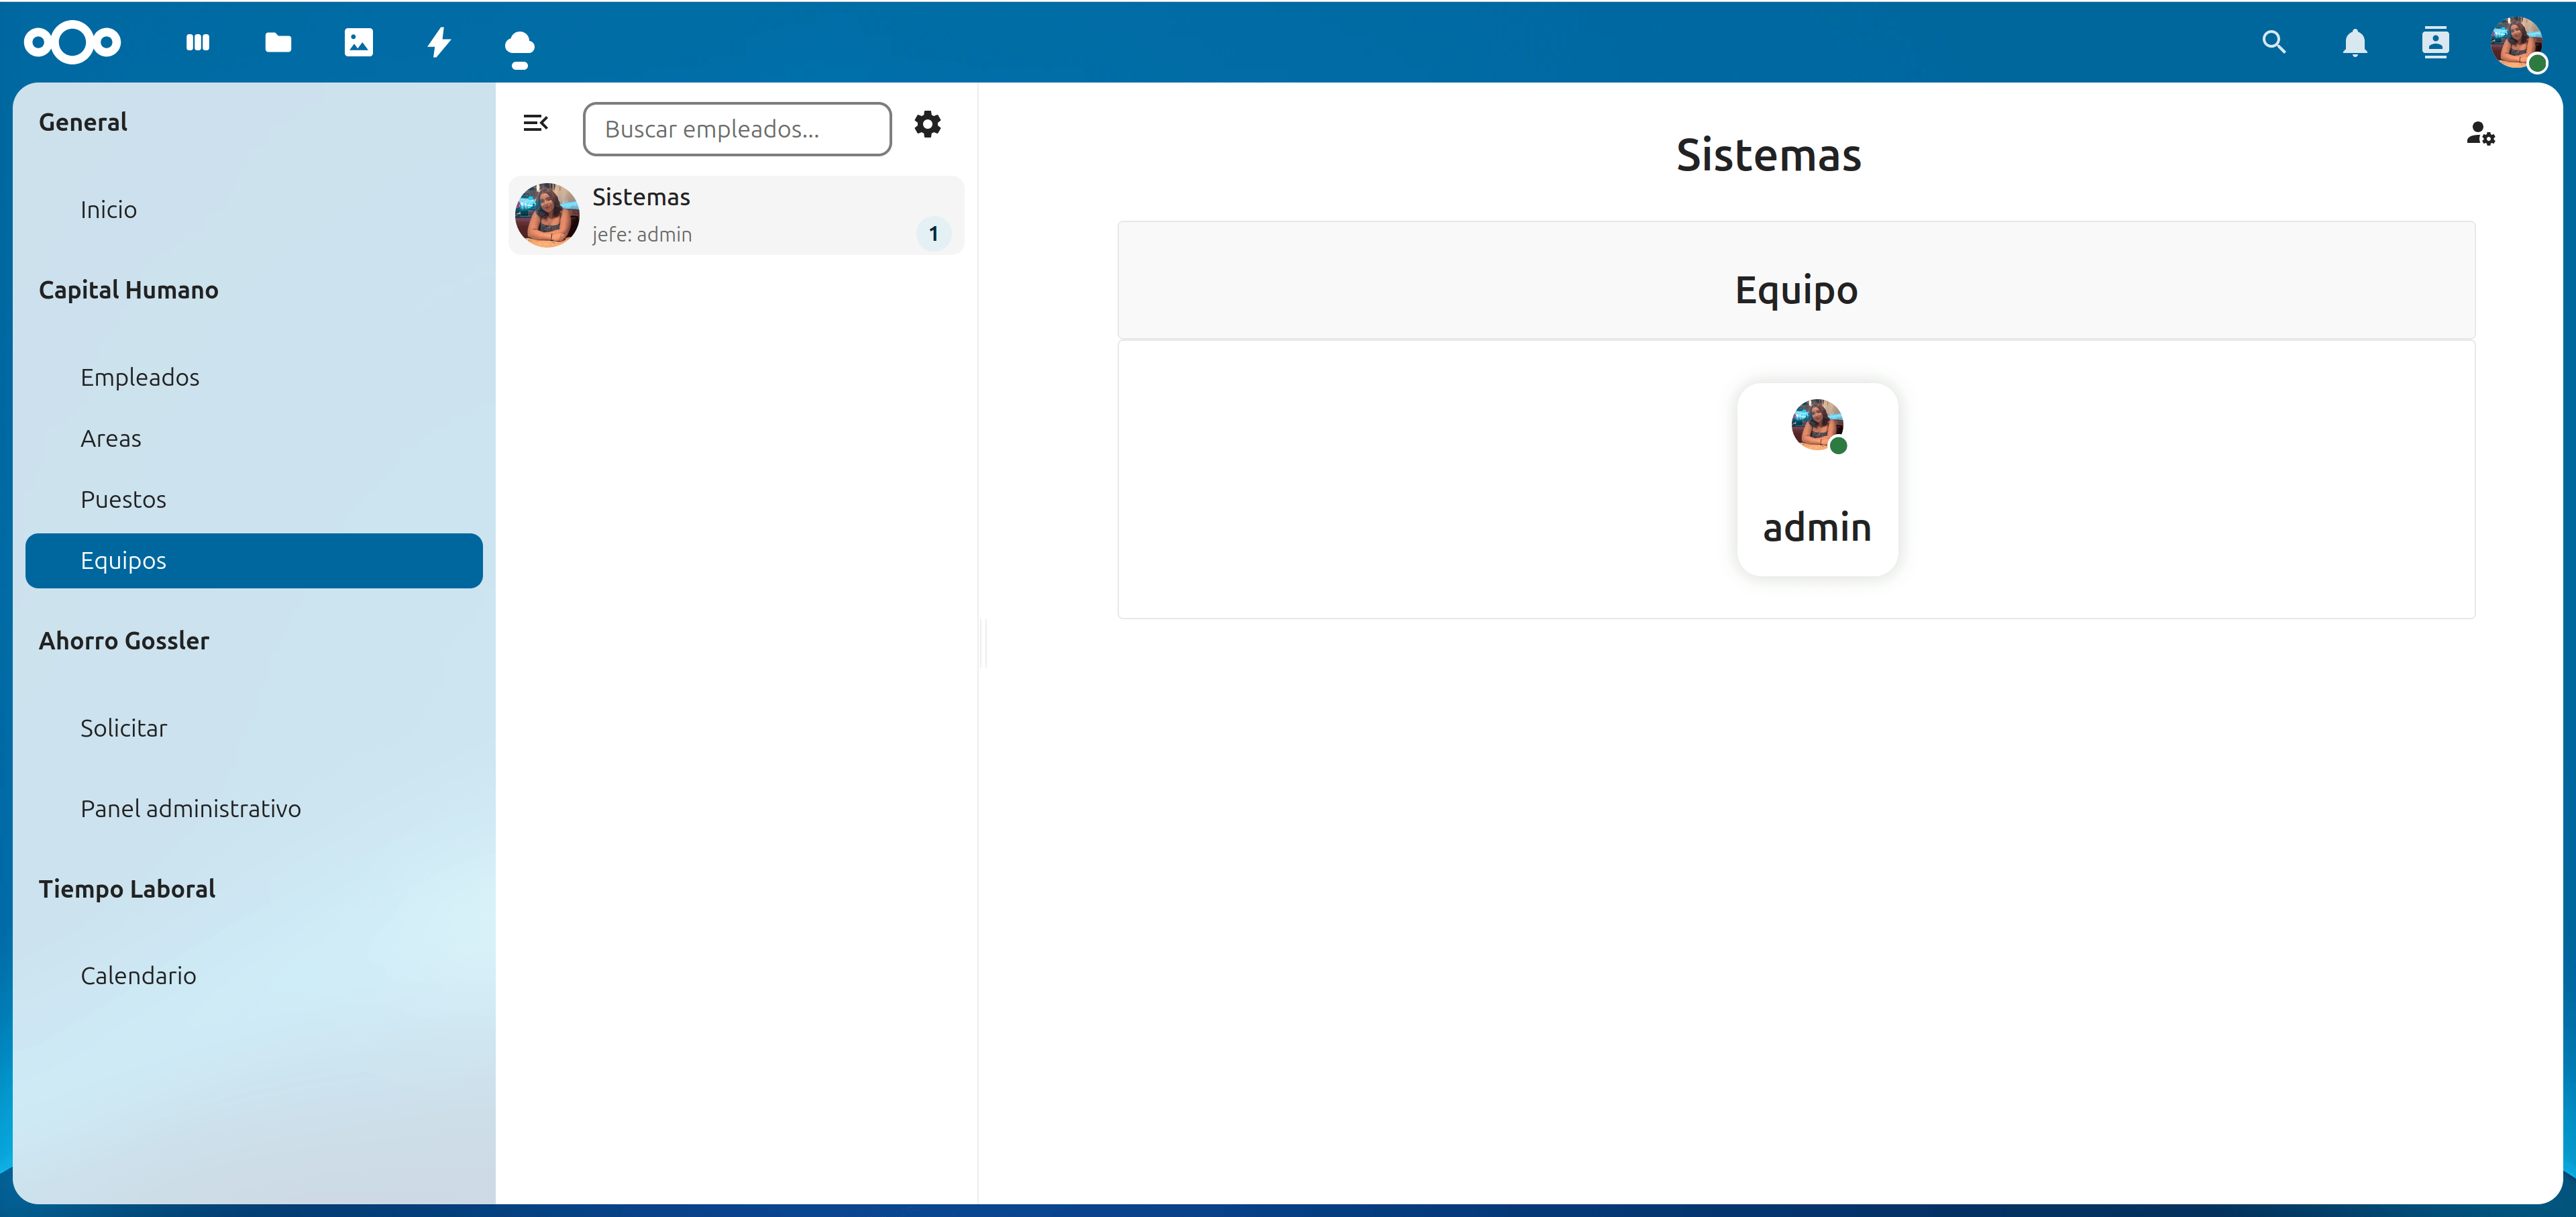Open Calendario under Tiempo Laboral
Viewport: 2576px width, 1217px height.
coord(138,975)
